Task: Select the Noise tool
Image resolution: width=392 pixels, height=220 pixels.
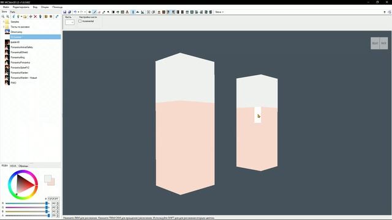Action: 123,12
